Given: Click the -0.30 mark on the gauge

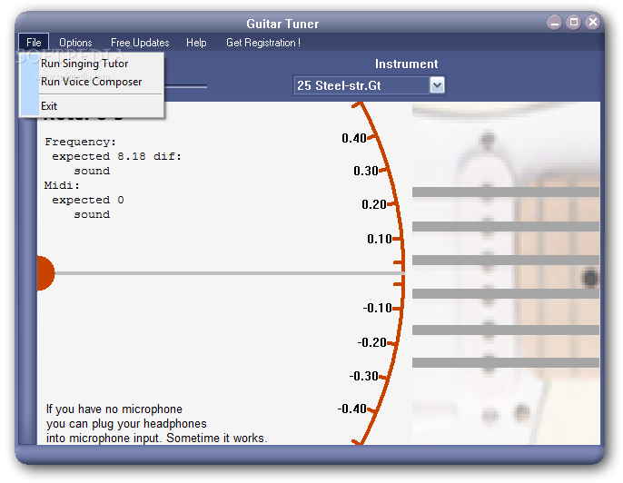Looking at the screenshot, I should (x=363, y=376).
